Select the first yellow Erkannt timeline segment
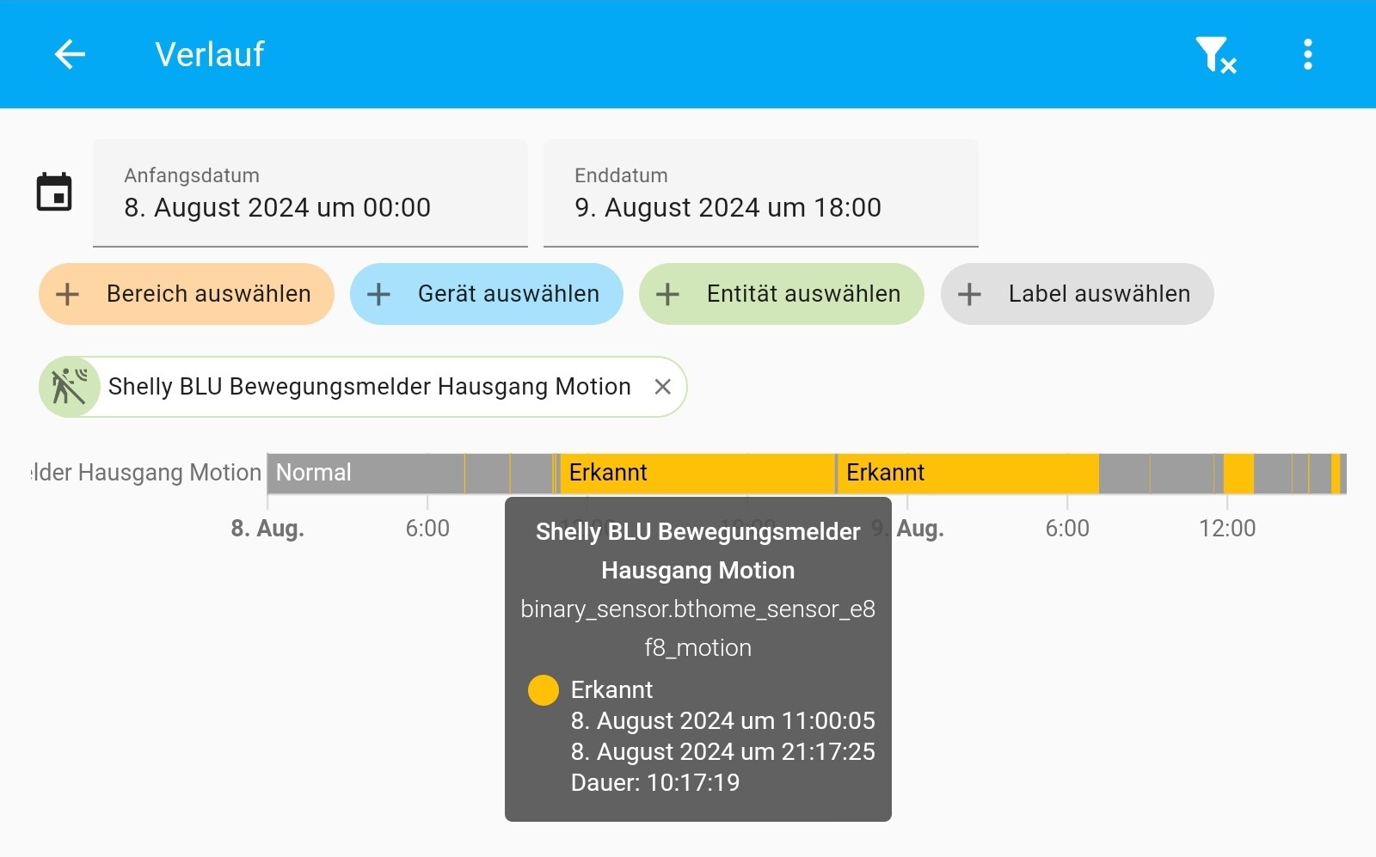This screenshot has width=1376, height=857. 697,473
